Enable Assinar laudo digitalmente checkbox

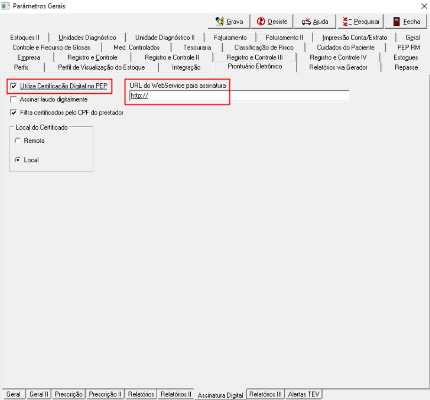tap(14, 99)
